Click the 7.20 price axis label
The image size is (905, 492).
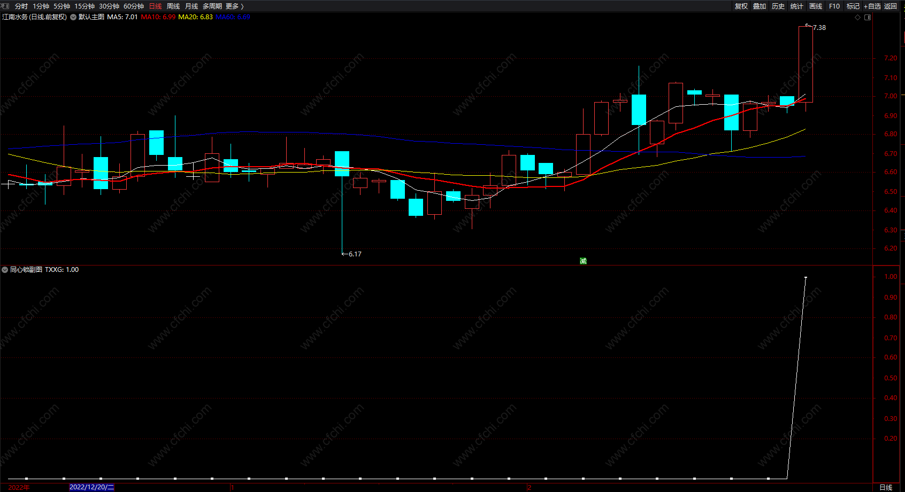[x=891, y=58]
